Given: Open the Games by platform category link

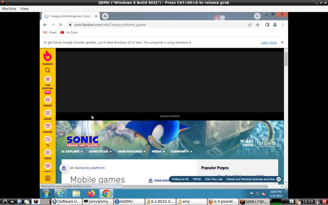Looking at the screenshot, I should [x=90, y=168].
